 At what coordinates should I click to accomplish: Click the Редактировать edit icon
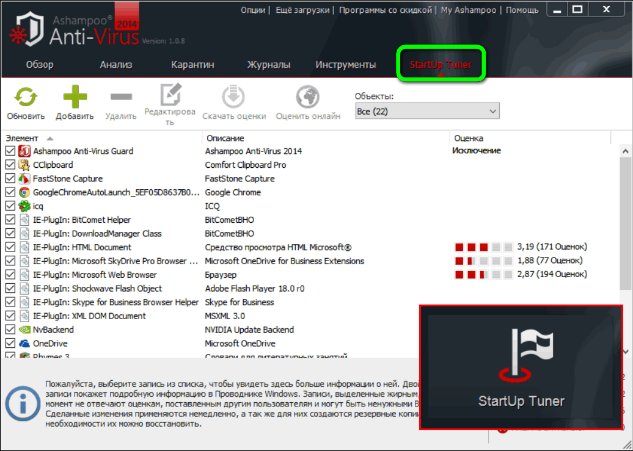tap(170, 95)
